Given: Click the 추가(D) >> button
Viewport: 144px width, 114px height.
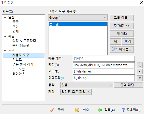Looking at the screenshot, I should click(x=122, y=26).
